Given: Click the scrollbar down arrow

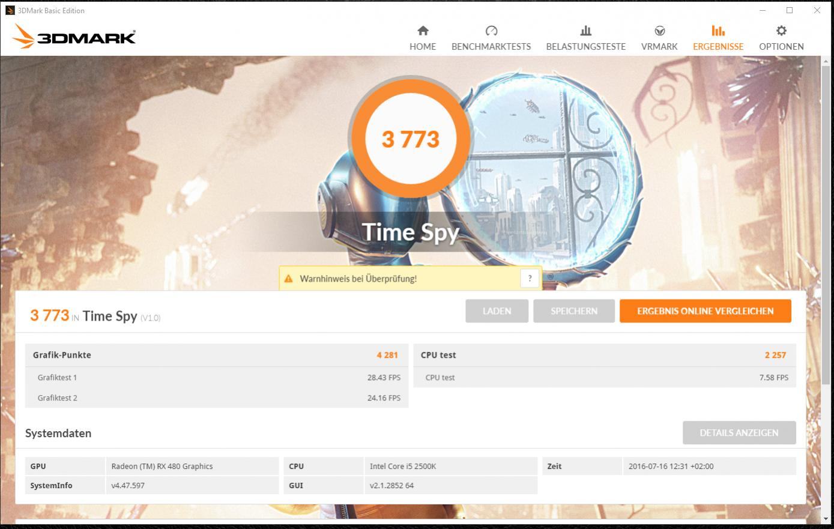Looking at the screenshot, I should pos(827,518).
